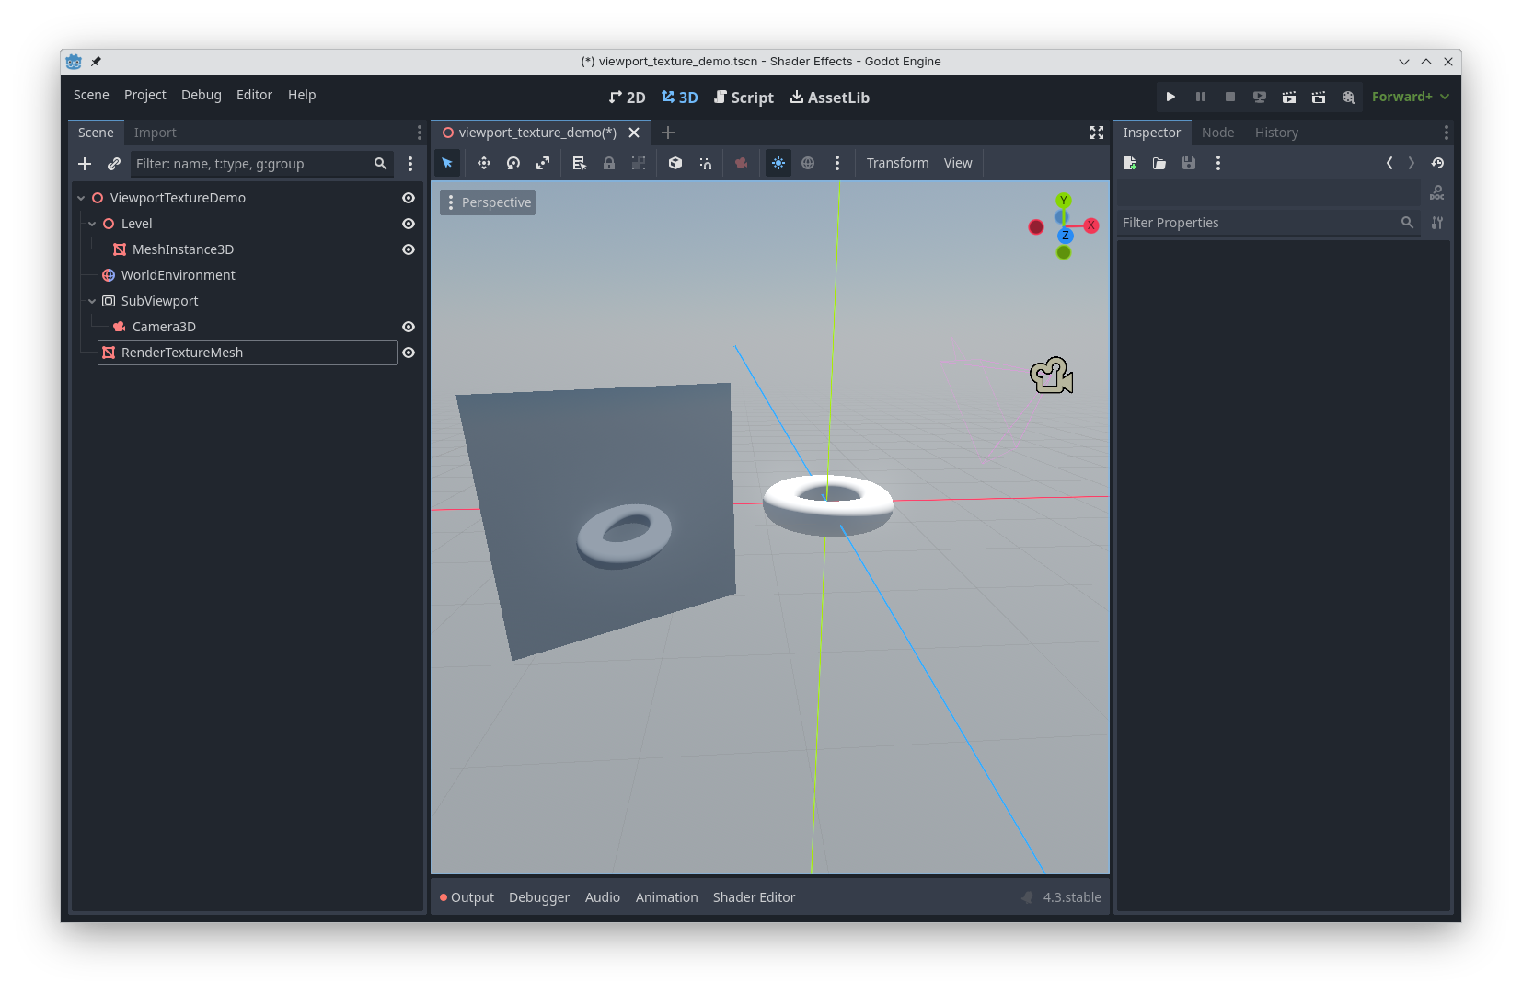Switch to the History tab
The height and width of the screenshot is (994, 1522).
point(1276,133)
